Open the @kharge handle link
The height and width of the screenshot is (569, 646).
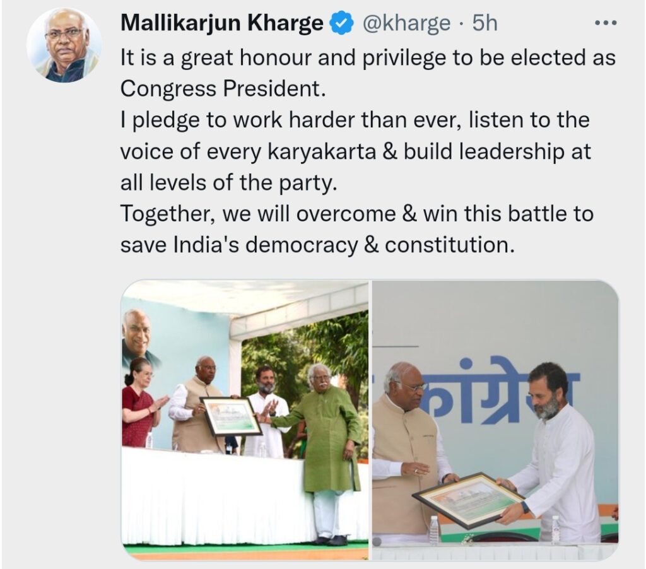pos(406,23)
